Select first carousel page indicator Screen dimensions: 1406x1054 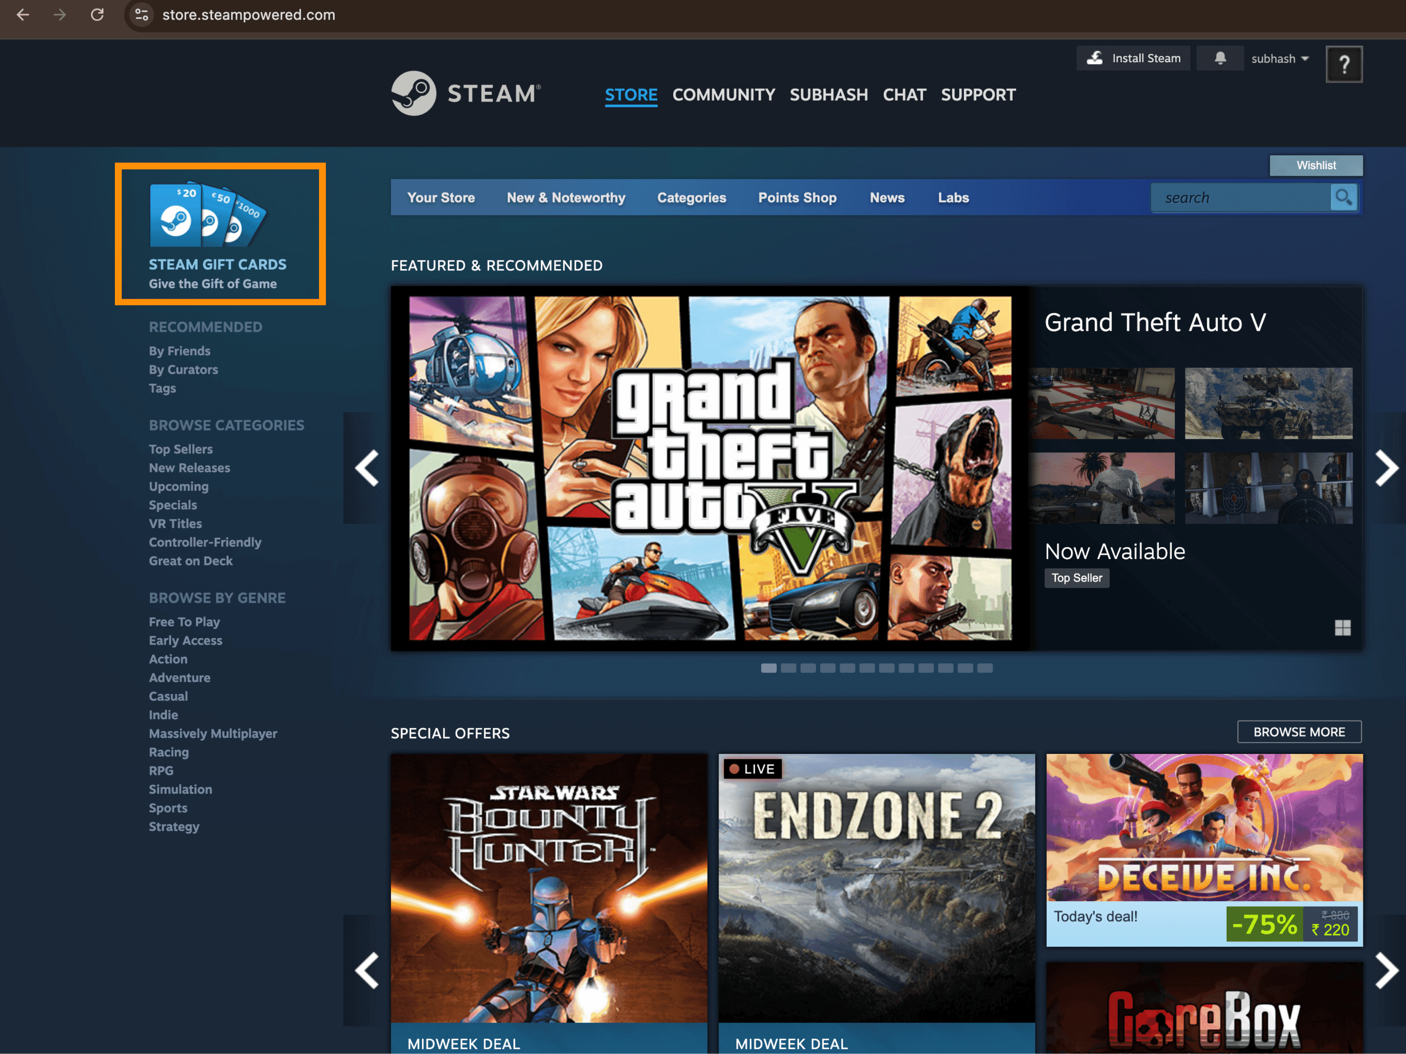[x=768, y=668]
